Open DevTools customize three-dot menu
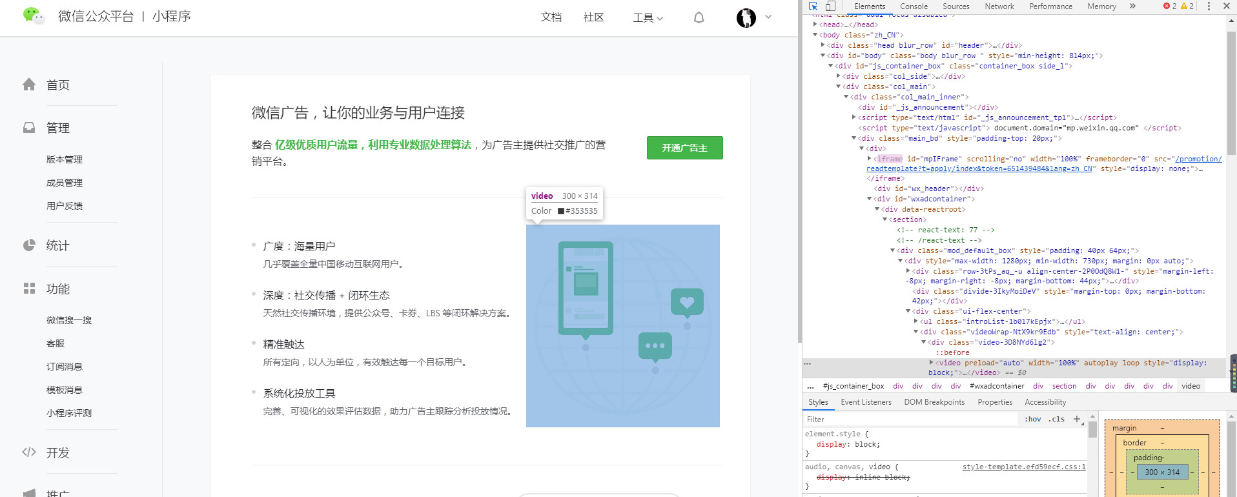1237x497 pixels. [1209, 6]
